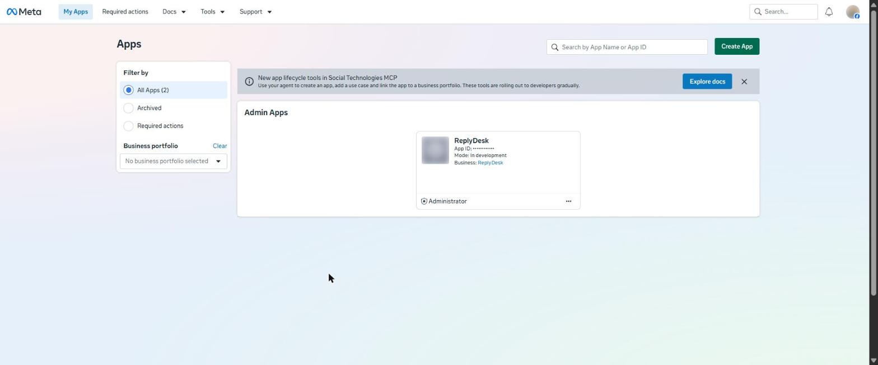The height and width of the screenshot is (365, 878).
Task: Open the ReplyDesk business link
Action: click(490, 163)
